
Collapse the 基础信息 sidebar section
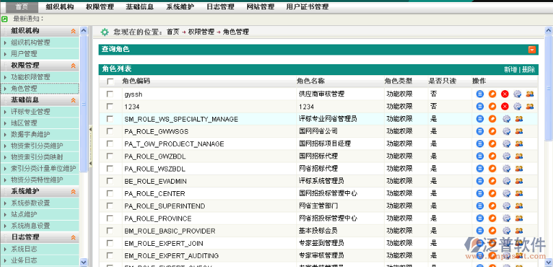pos(73,100)
